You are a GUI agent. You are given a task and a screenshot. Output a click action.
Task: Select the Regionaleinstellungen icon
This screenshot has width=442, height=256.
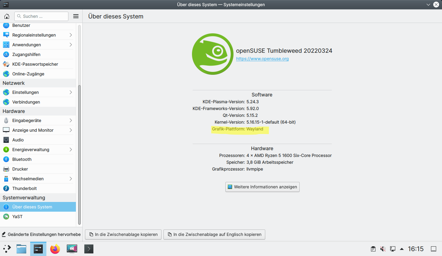click(x=6, y=35)
